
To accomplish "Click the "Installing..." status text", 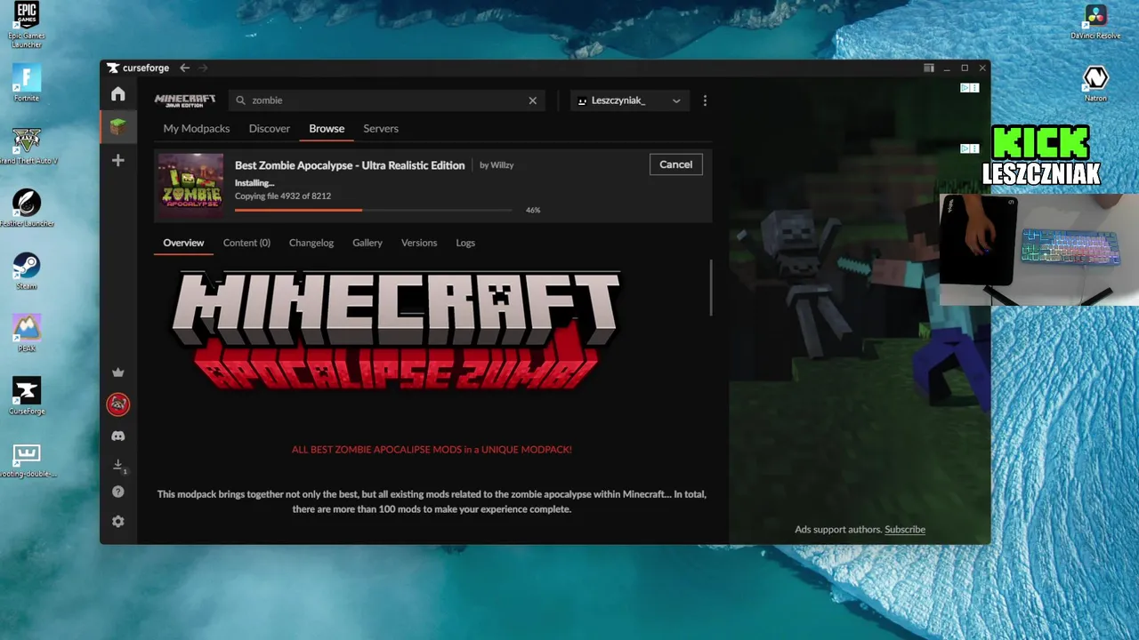I will pyautogui.click(x=254, y=183).
